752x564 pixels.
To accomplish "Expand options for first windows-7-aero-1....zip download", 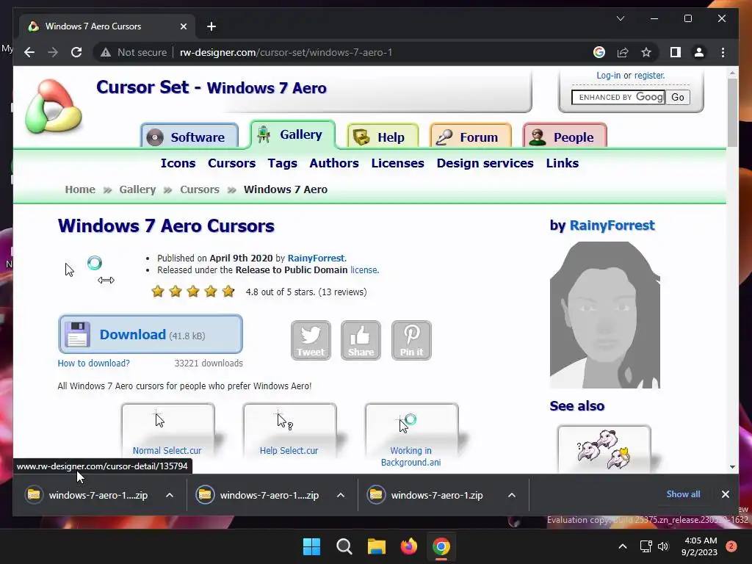I will tap(170, 495).
